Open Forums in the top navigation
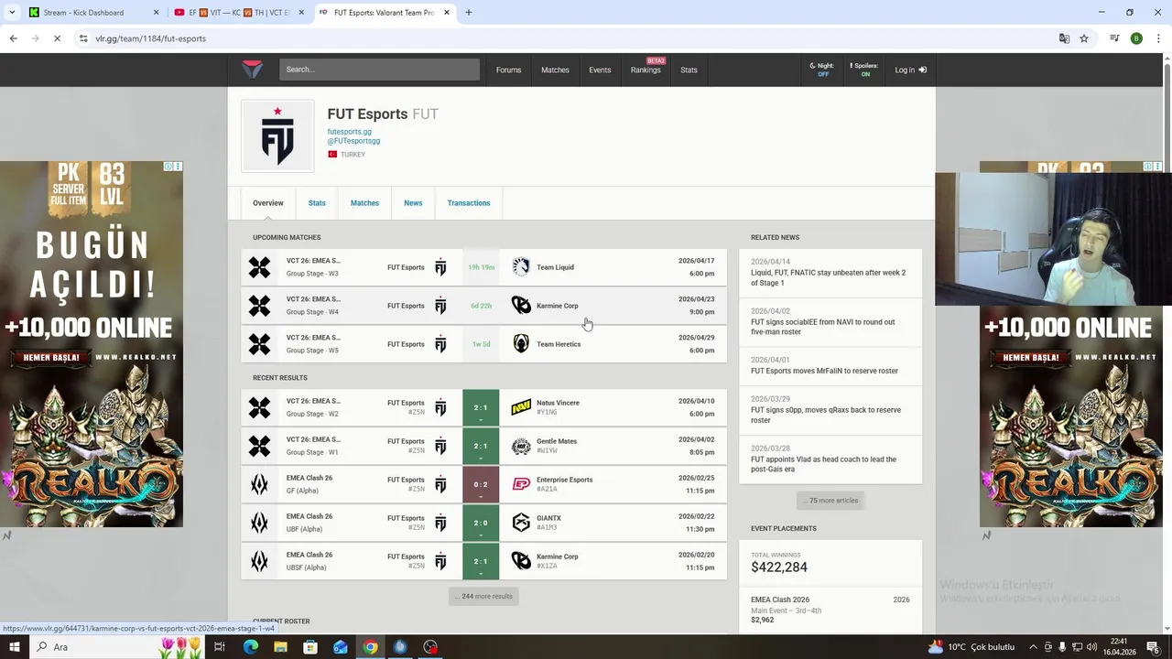This screenshot has width=1172, height=659. click(x=508, y=70)
